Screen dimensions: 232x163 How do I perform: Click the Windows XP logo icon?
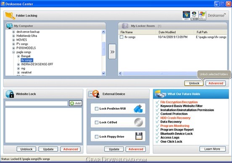pyautogui.click(x=202, y=16)
